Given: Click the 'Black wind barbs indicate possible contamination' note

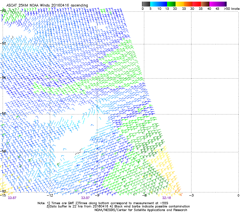Looking at the screenshot, I should (x=152, y=206).
